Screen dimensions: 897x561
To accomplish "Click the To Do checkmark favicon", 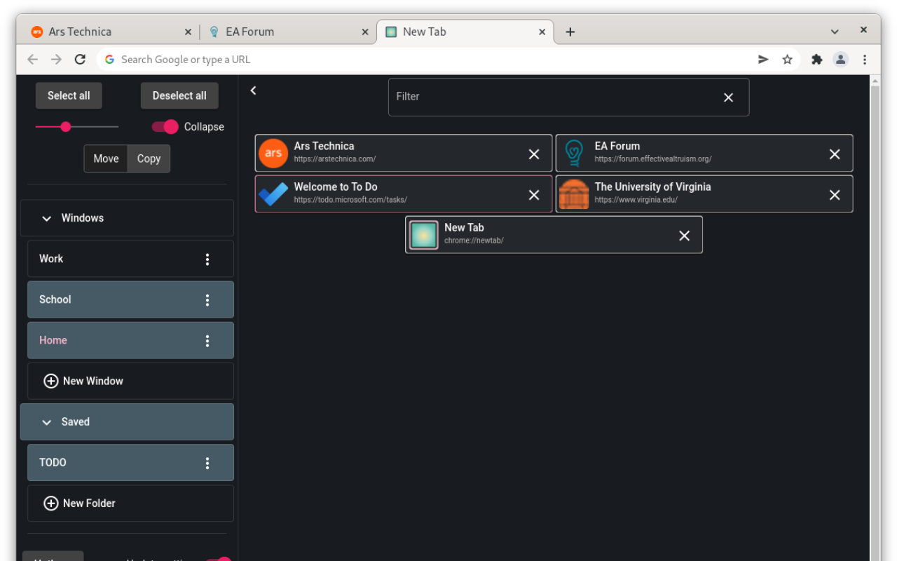I will tap(273, 194).
